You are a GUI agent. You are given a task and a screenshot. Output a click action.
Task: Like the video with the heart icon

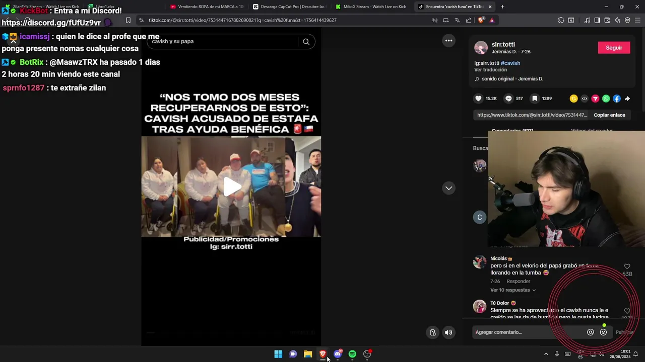coord(478,99)
